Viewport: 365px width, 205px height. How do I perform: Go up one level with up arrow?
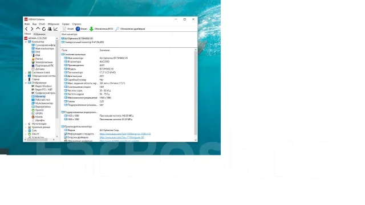tap(38, 28)
